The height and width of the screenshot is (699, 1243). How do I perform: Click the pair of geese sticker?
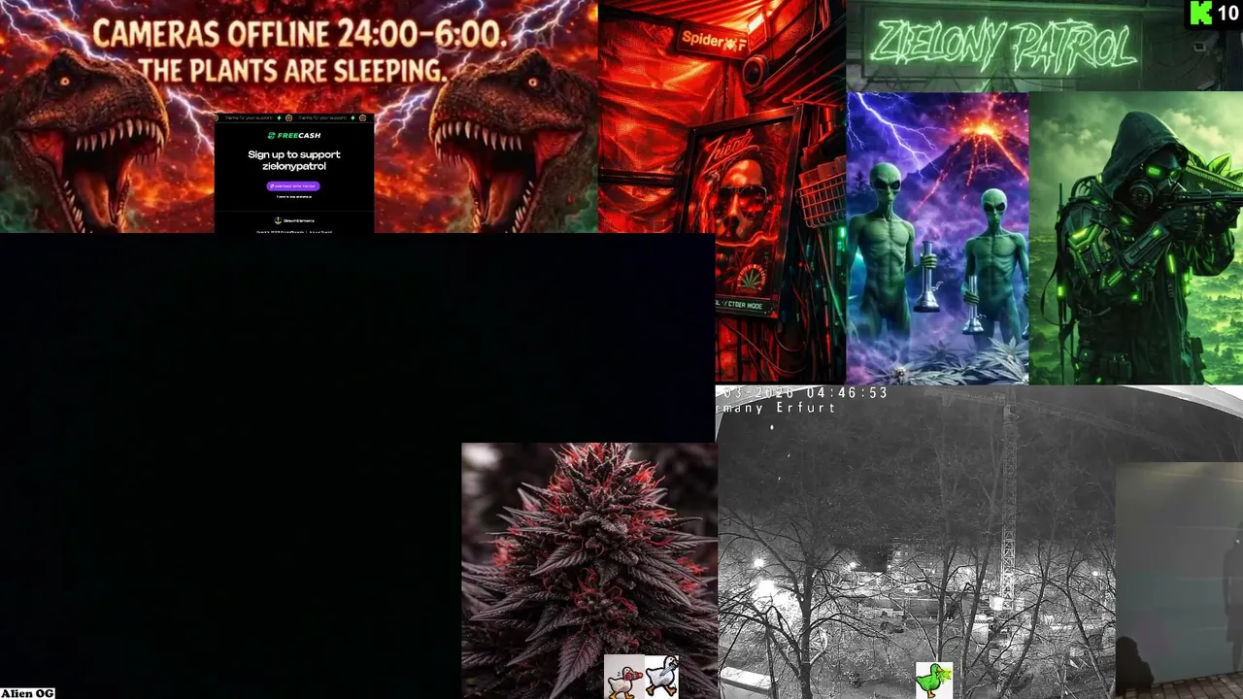tap(641, 676)
